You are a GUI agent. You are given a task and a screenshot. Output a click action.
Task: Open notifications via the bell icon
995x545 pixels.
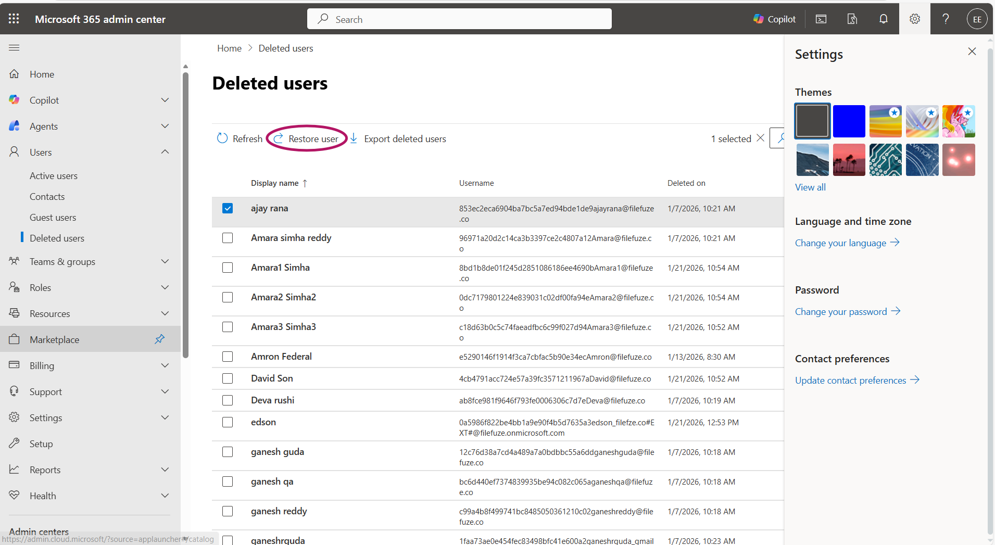coord(884,19)
